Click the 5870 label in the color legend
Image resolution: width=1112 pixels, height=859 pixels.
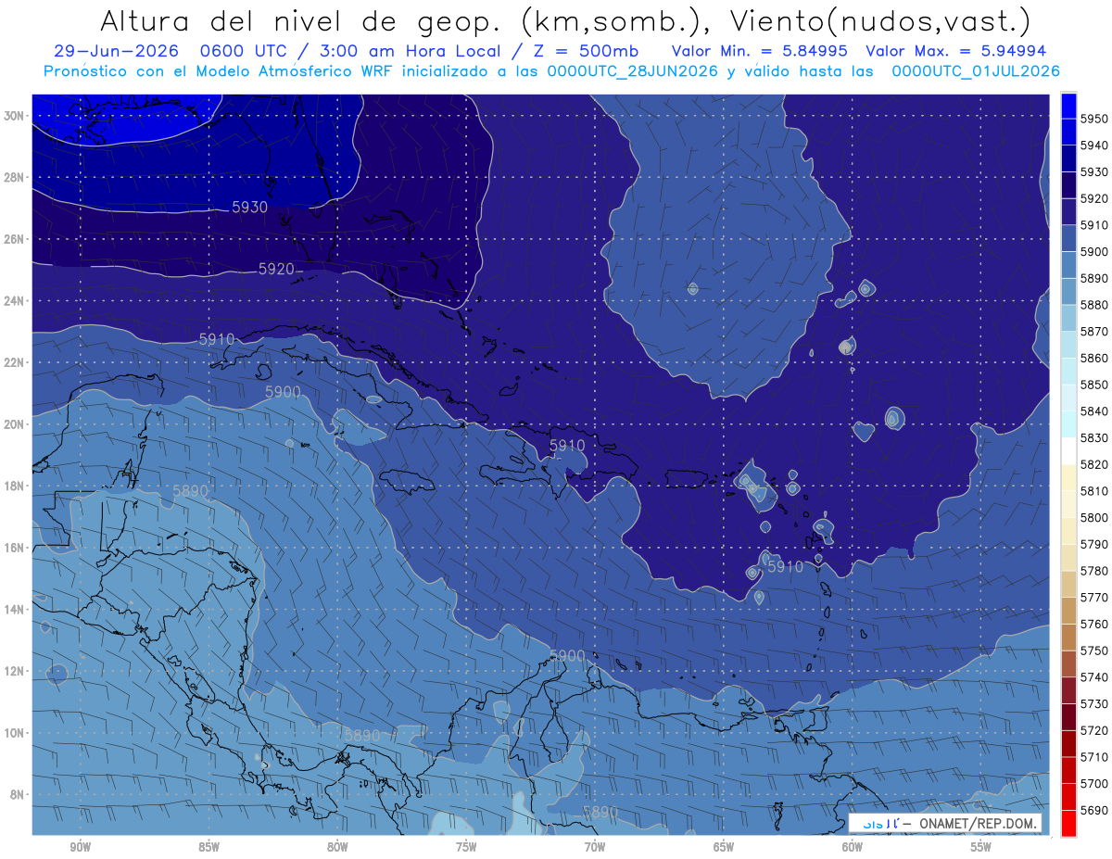tap(1094, 332)
